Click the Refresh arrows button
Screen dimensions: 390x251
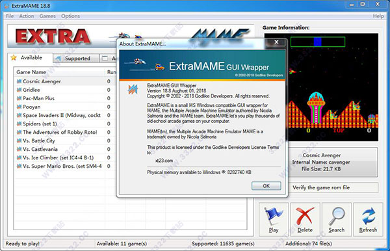point(368,219)
